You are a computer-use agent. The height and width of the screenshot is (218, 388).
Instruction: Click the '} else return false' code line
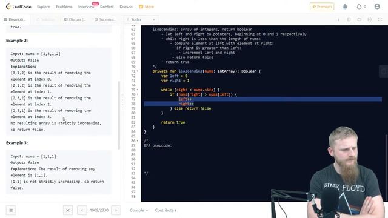[x=190, y=108]
